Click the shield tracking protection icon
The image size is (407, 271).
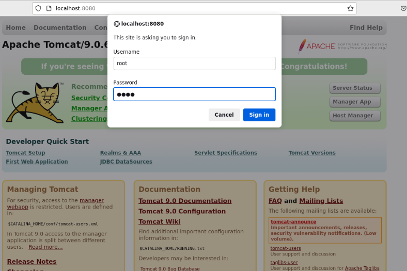tap(38, 8)
